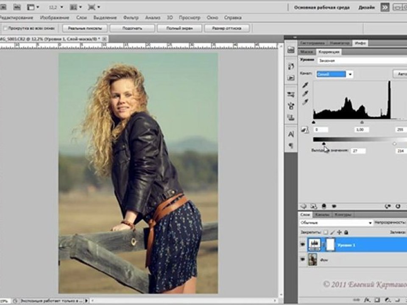Enable 'Прокрутка во всех окнах' checkbox
Screen dimensions: 407x305
pyautogui.click(x=5, y=28)
